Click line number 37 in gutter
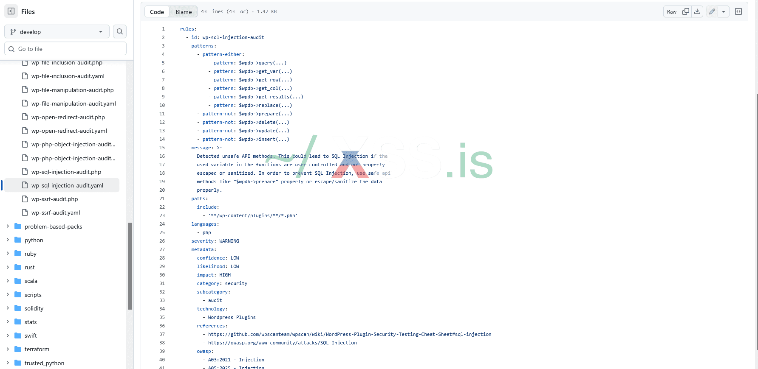 (x=162, y=334)
